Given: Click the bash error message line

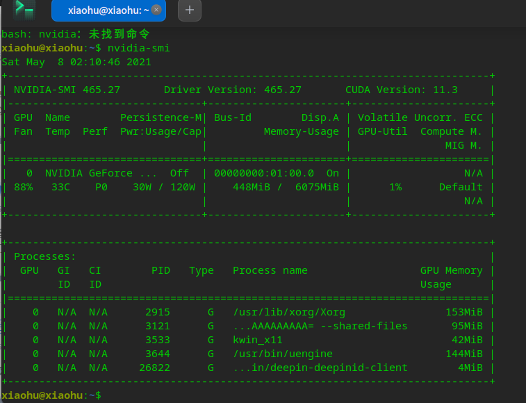Looking at the screenshot, I should click(76, 34).
